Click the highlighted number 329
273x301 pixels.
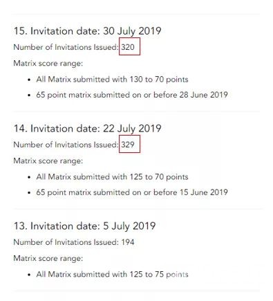[128, 145]
